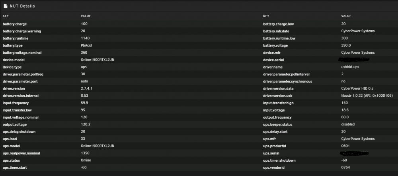Viewport: 398px width, 176px height.
Task: Select the CyberPower HID 0.5 value
Action: tap(357, 89)
